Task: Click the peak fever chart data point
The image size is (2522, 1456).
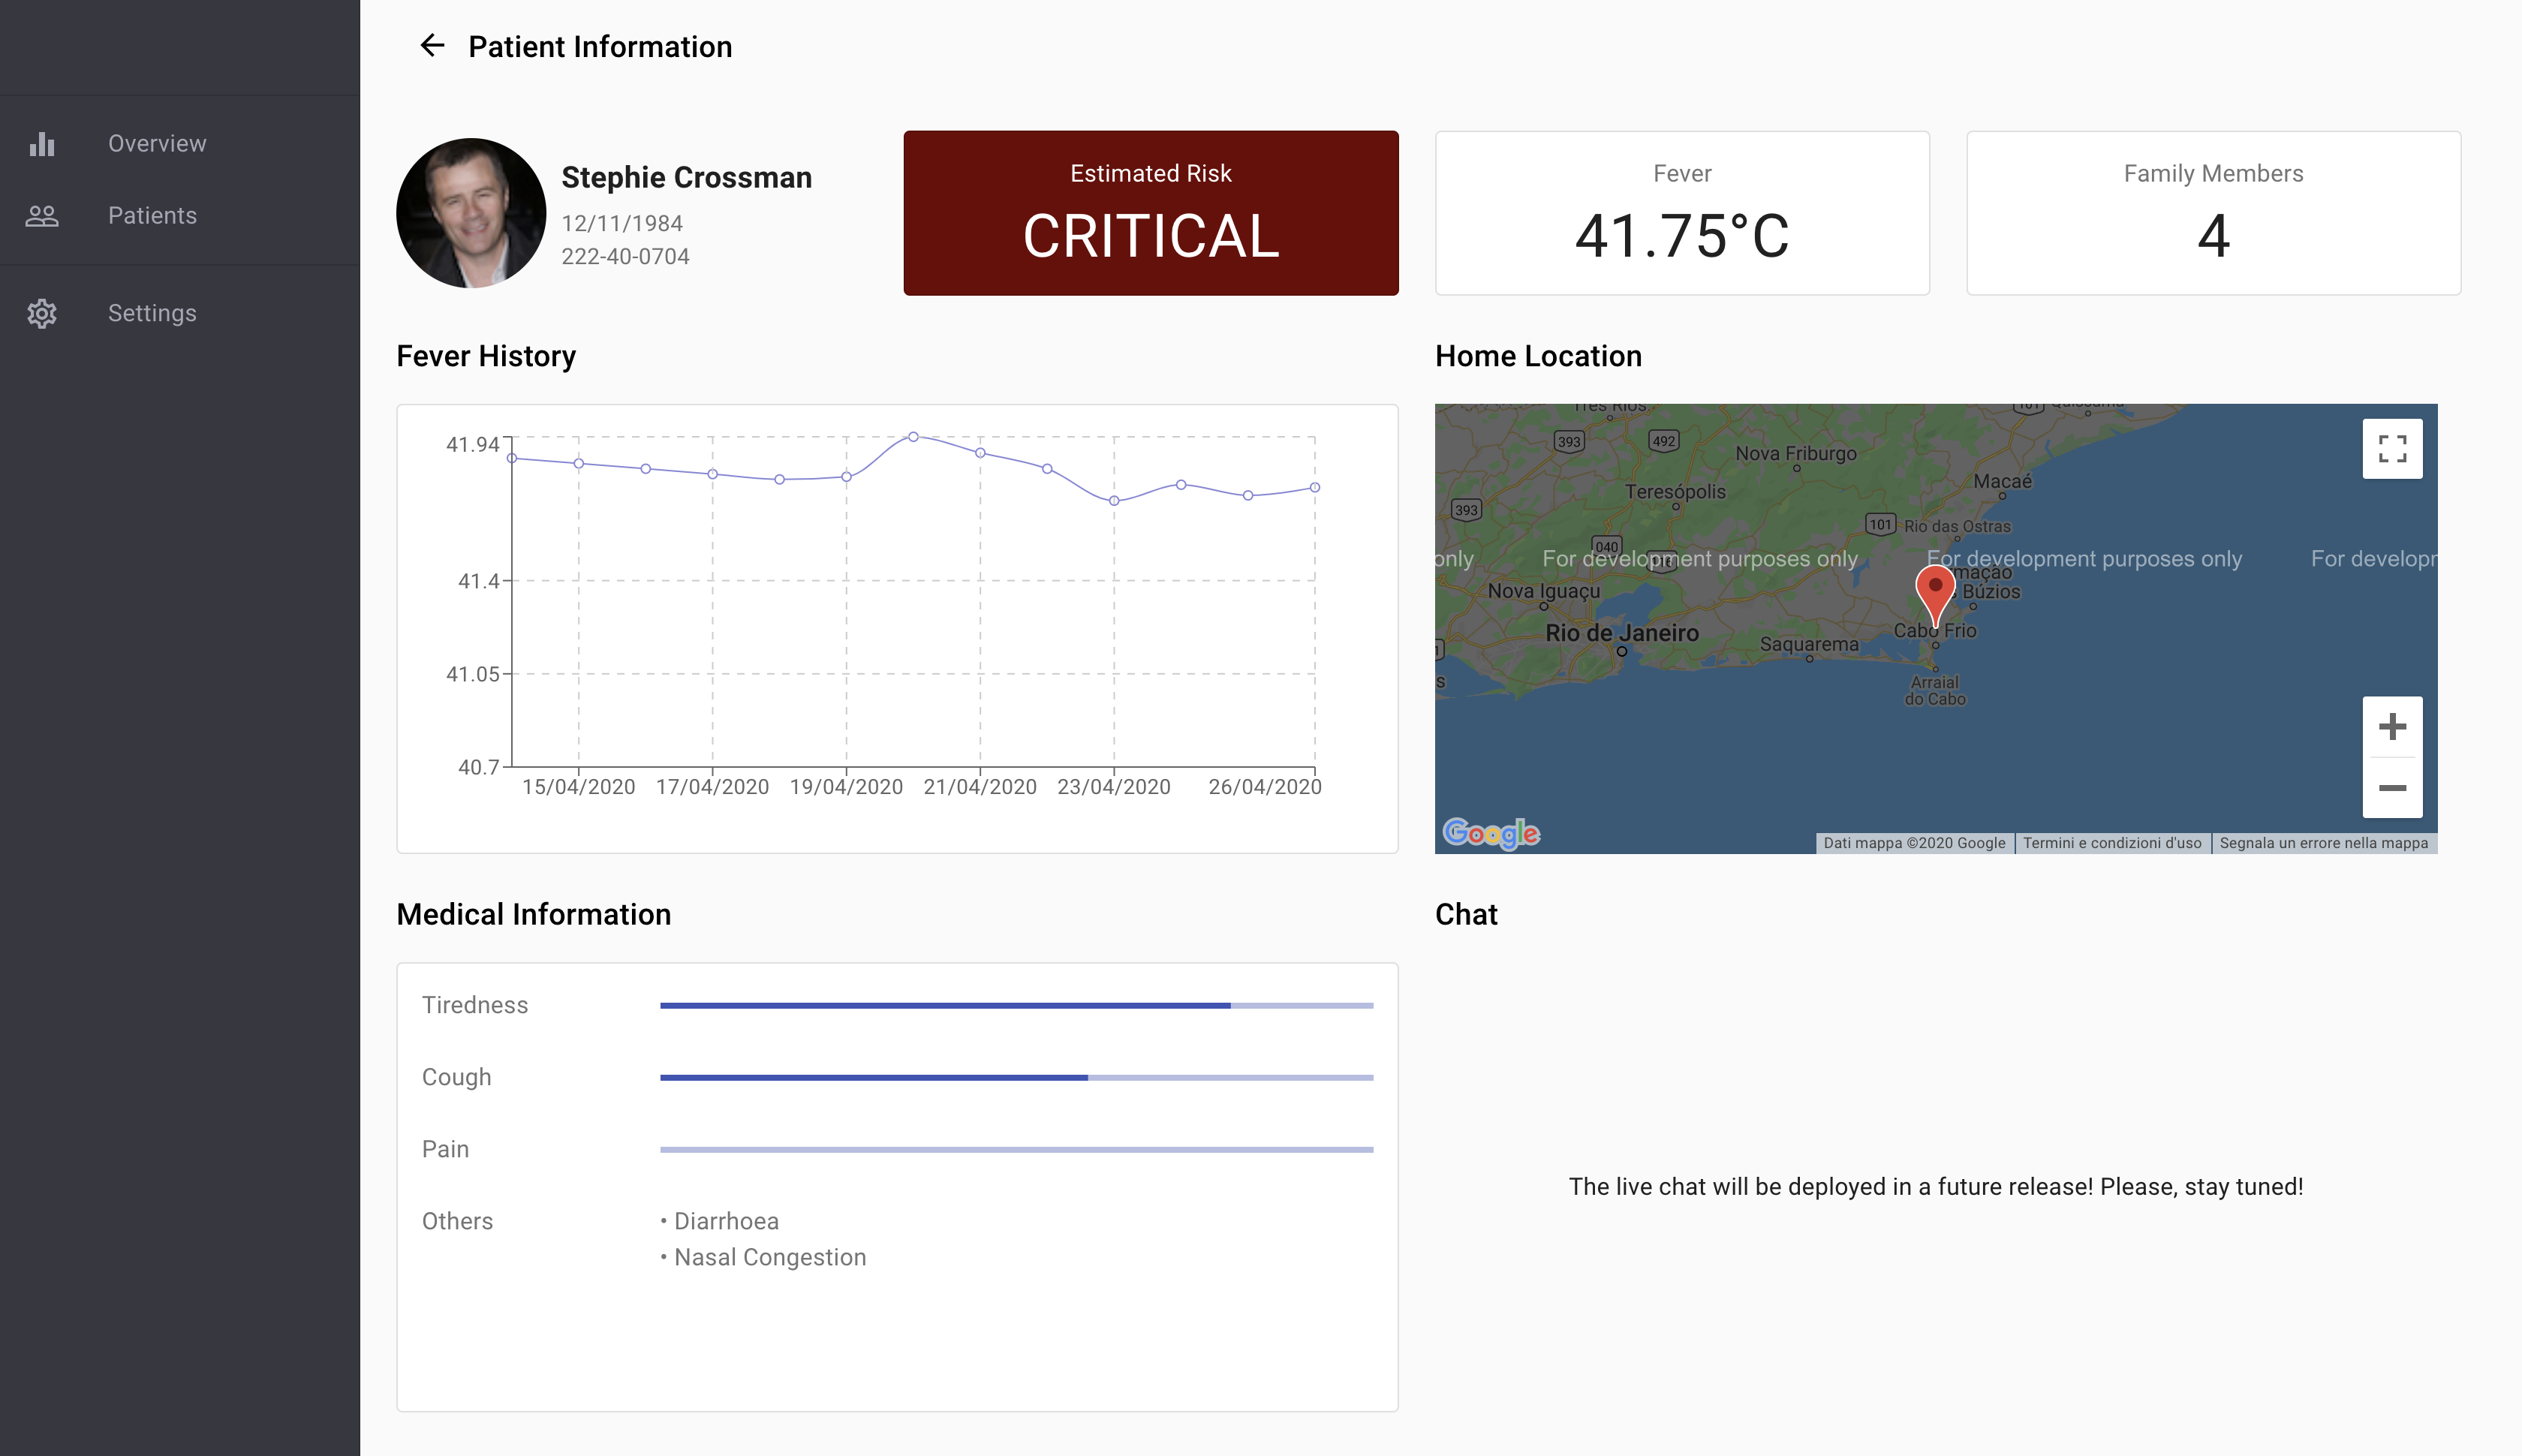Action: 913,437
